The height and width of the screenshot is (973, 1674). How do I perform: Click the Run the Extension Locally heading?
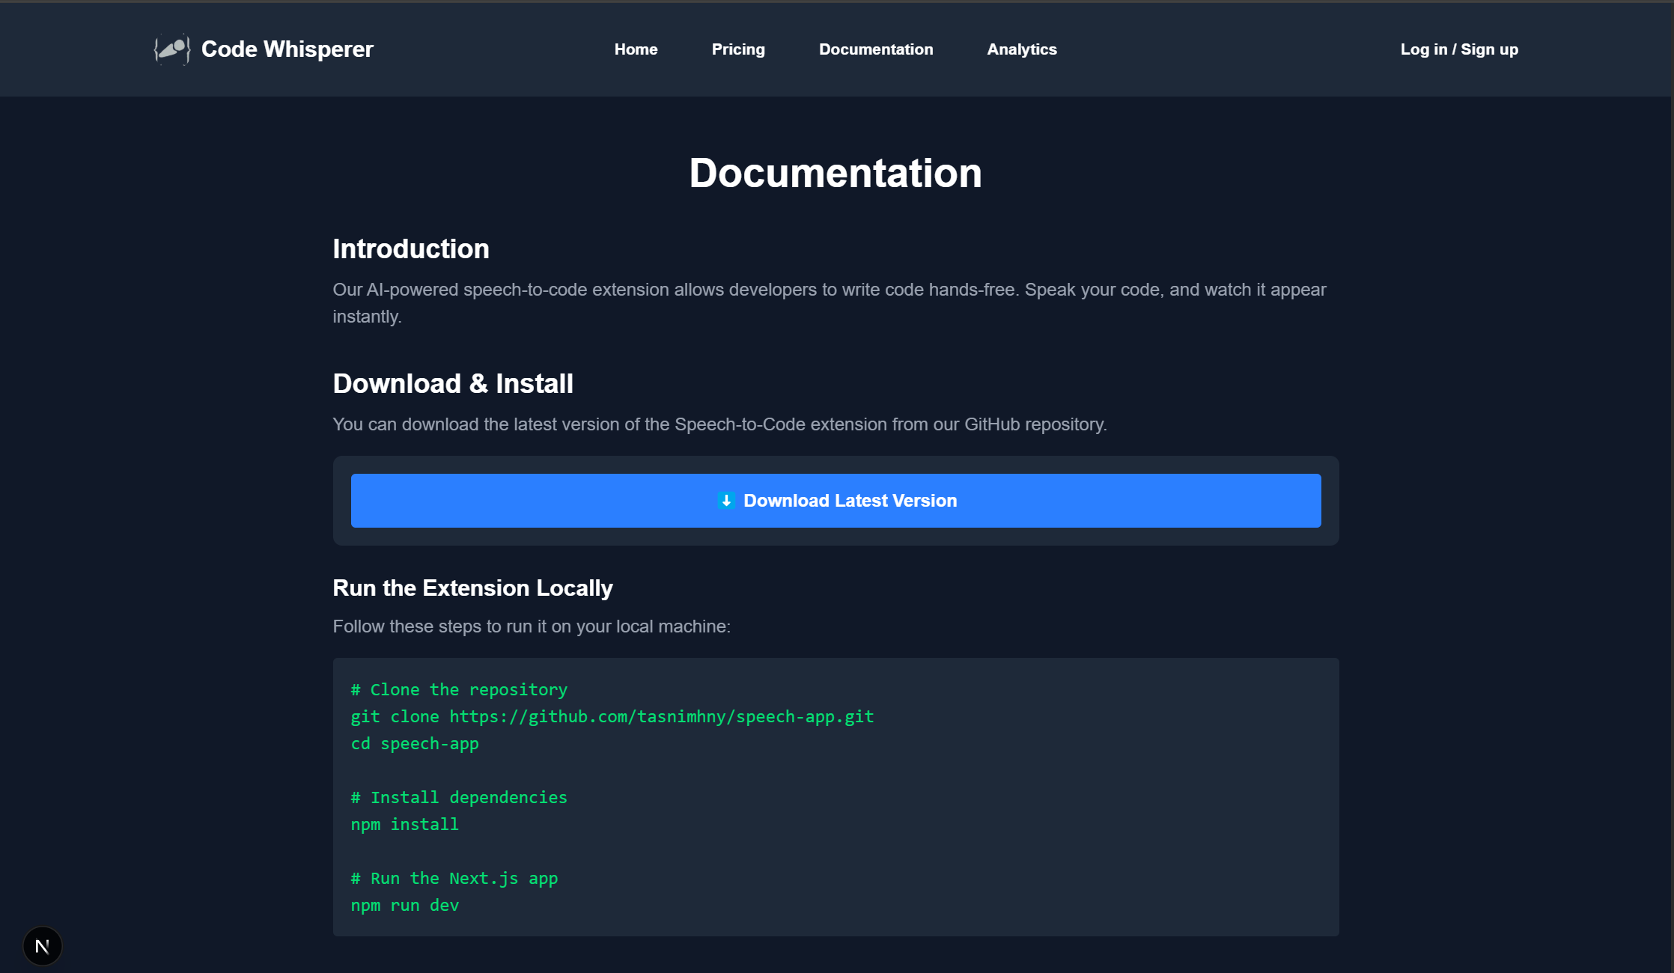coord(472,588)
